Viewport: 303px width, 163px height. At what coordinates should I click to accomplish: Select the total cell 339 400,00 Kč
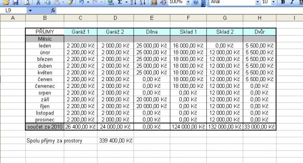coord(115,140)
